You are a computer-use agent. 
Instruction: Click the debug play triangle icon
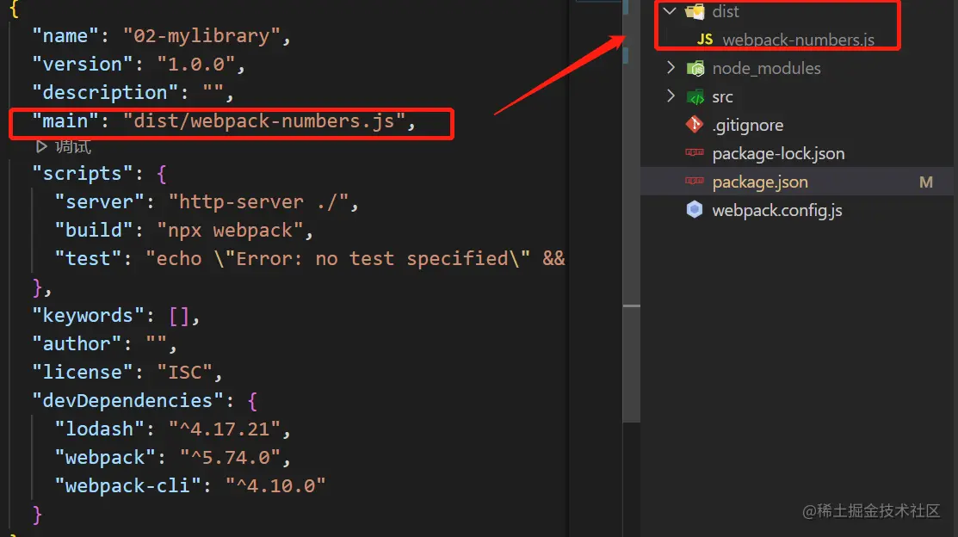tap(41, 146)
